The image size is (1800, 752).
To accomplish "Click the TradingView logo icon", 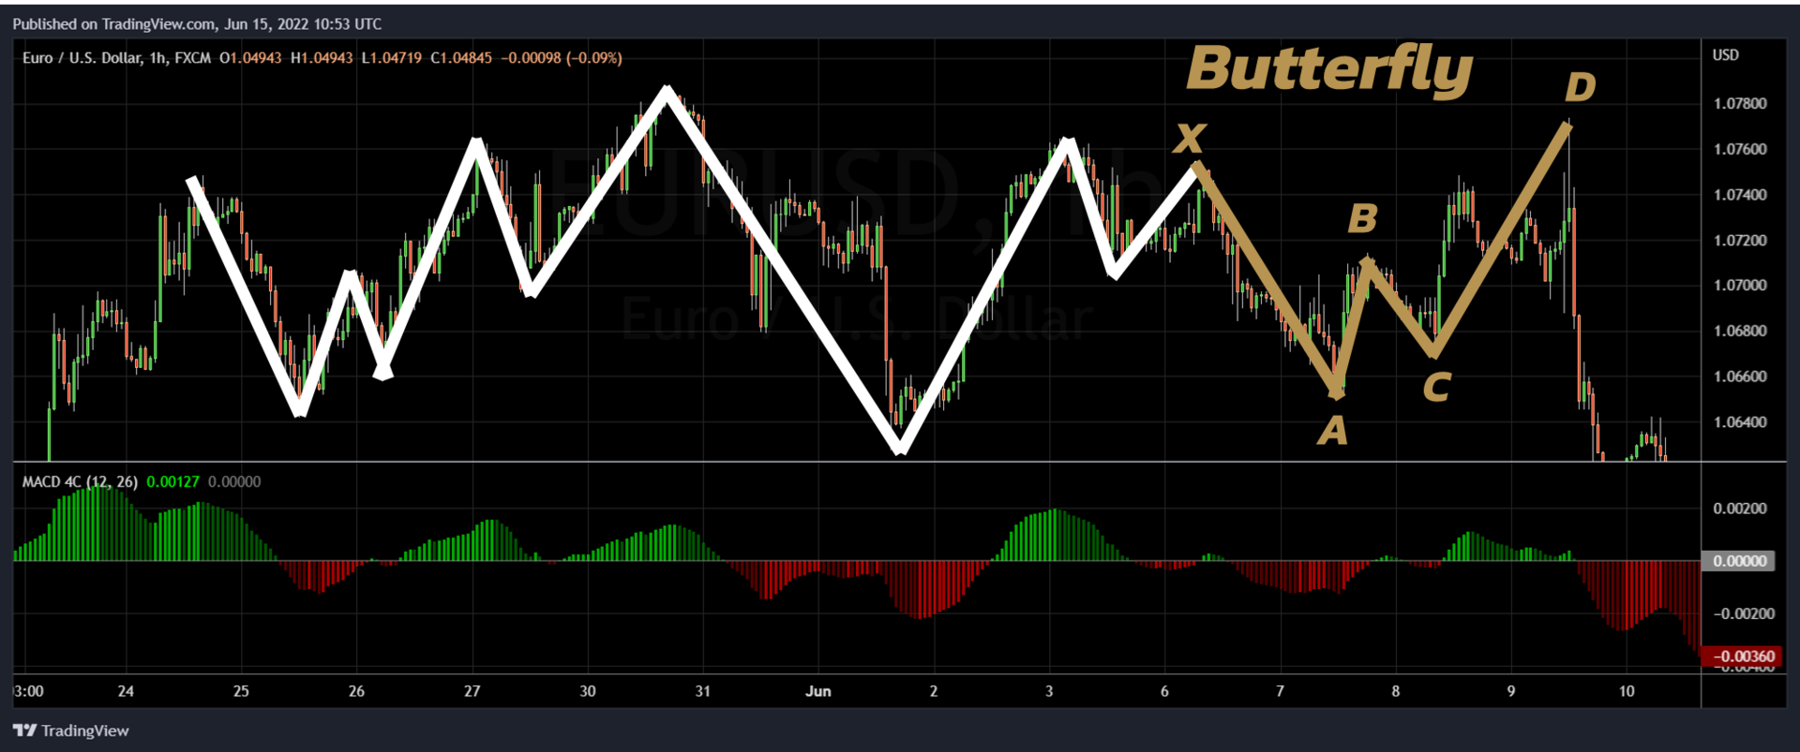I will (24, 730).
